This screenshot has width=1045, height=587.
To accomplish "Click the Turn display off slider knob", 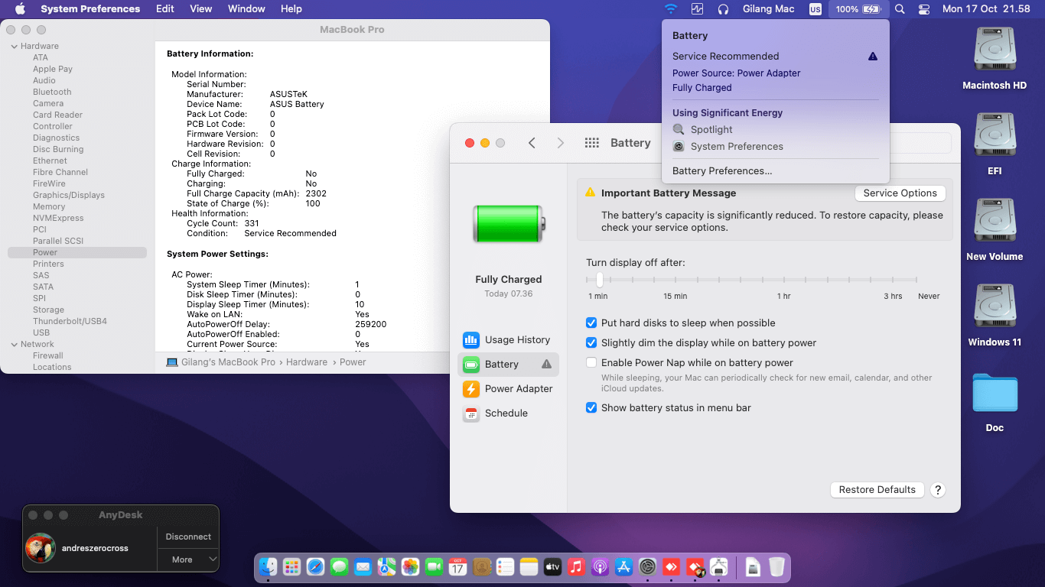I will click(x=600, y=280).
